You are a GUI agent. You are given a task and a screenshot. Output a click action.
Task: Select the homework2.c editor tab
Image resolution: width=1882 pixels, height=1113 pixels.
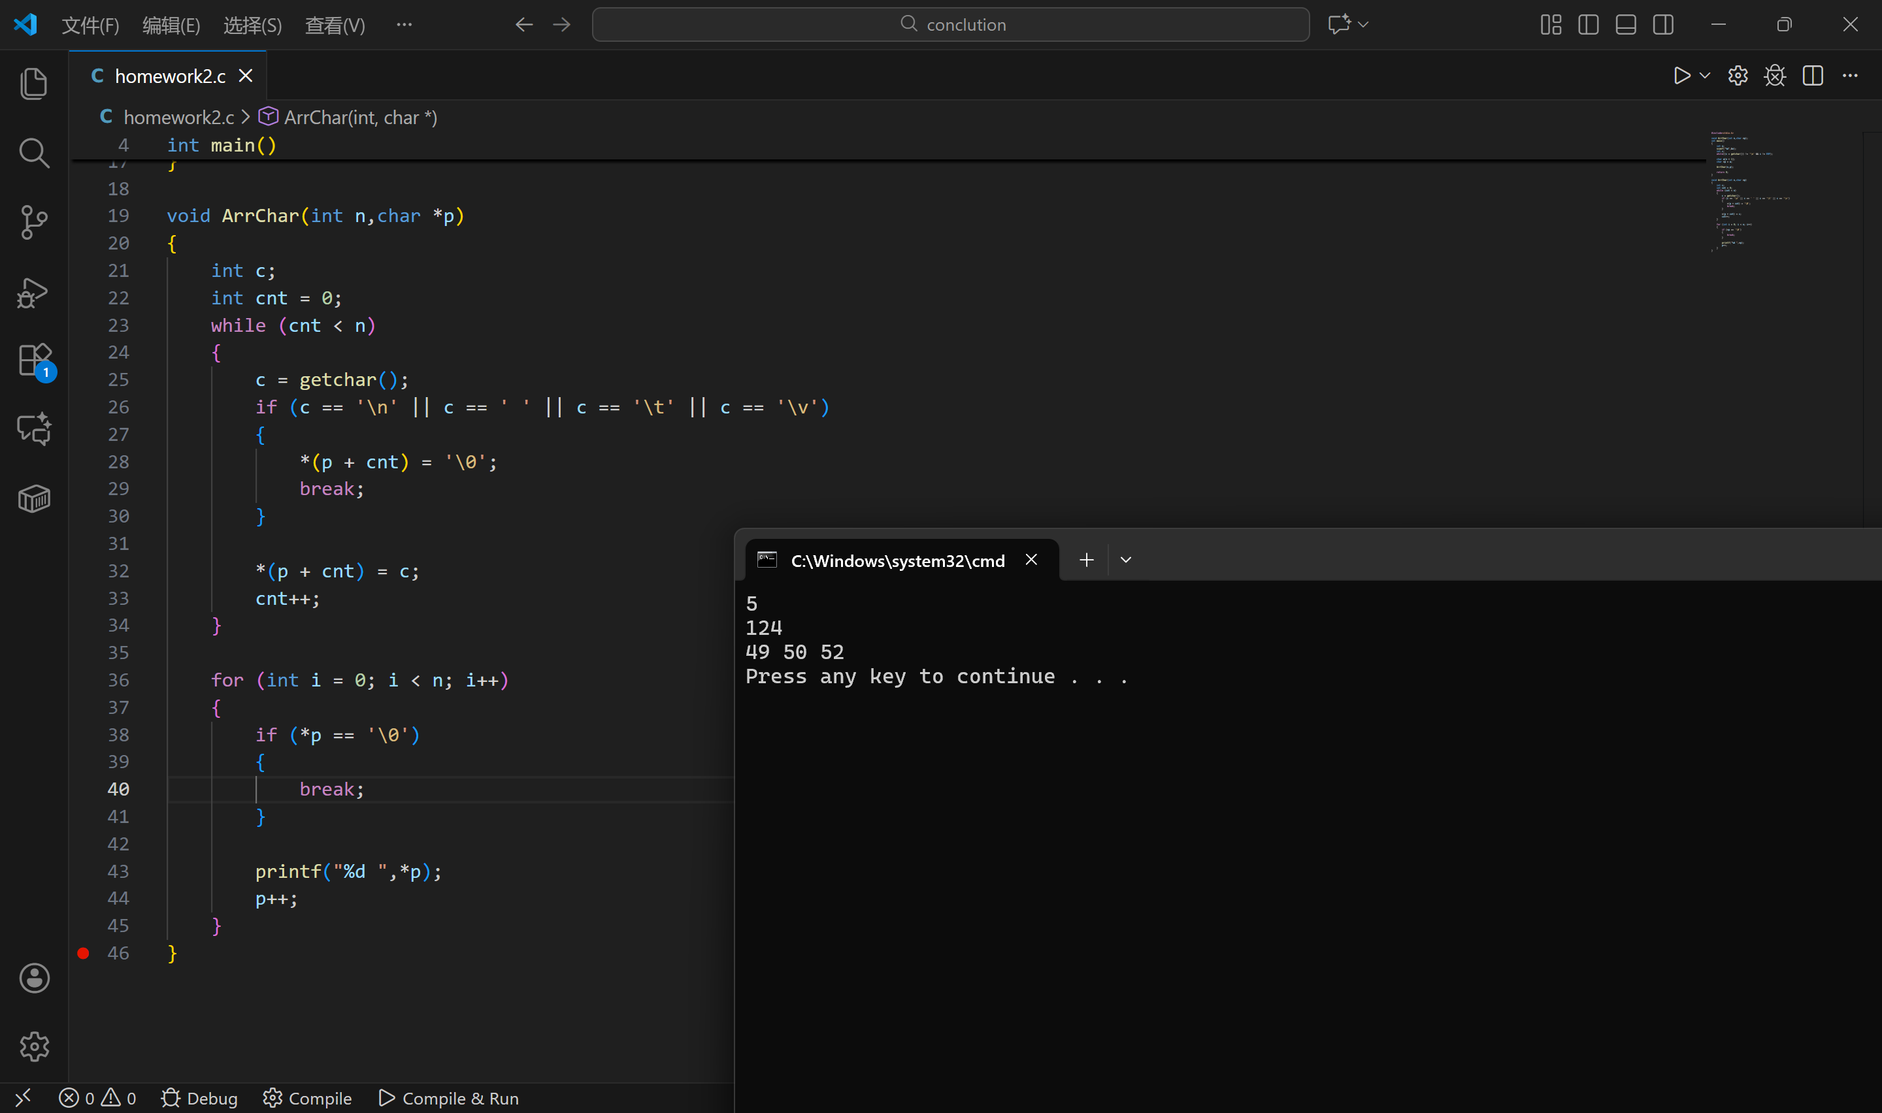pyautogui.click(x=169, y=76)
